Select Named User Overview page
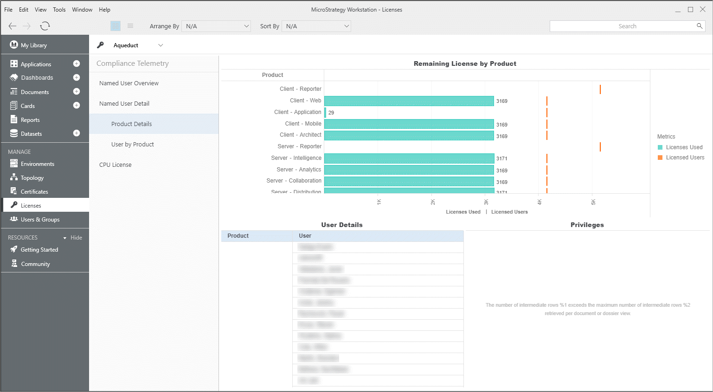713x392 pixels. point(129,83)
